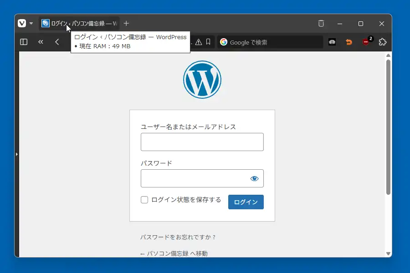Expand the left panel toggle arrow
The width and height of the screenshot is (410, 273).
(17, 154)
